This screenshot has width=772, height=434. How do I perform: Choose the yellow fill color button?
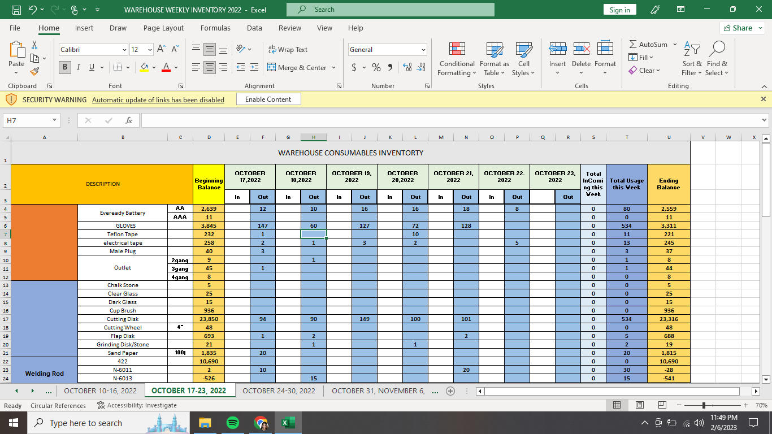coord(144,68)
